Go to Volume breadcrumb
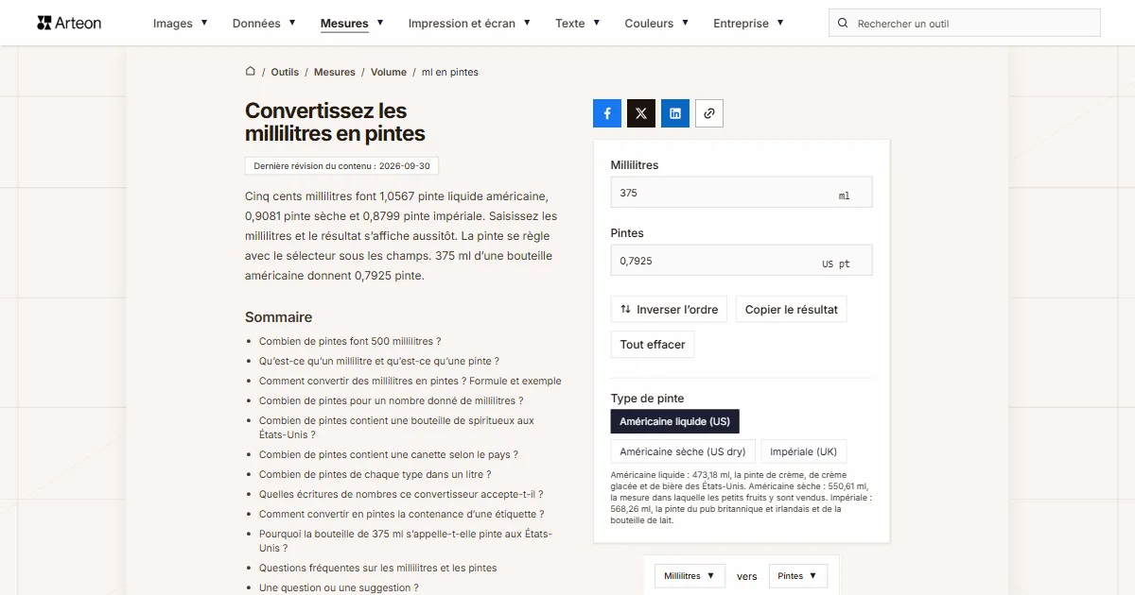The width and height of the screenshot is (1135, 595). point(389,72)
